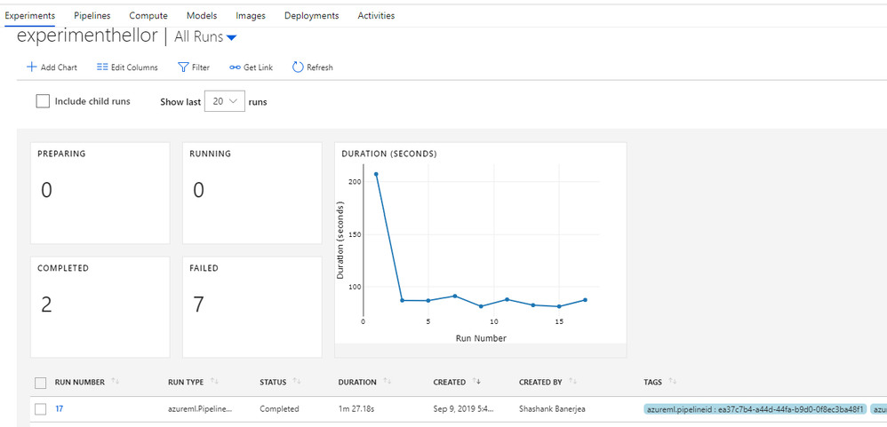
Task: Click the Created By column header text
Action: click(x=540, y=383)
